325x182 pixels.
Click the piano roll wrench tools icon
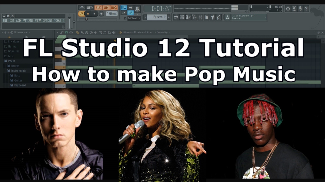coord(62,33)
